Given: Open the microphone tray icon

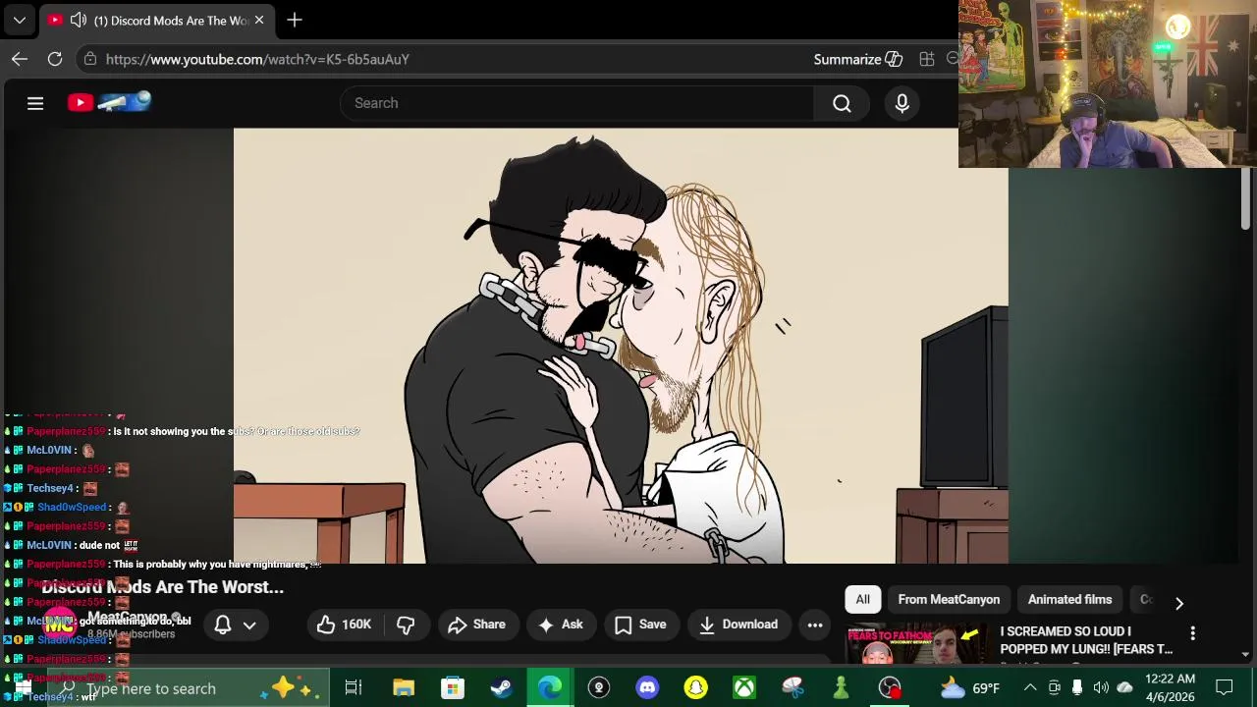Looking at the screenshot, I should click(1077, 688).
